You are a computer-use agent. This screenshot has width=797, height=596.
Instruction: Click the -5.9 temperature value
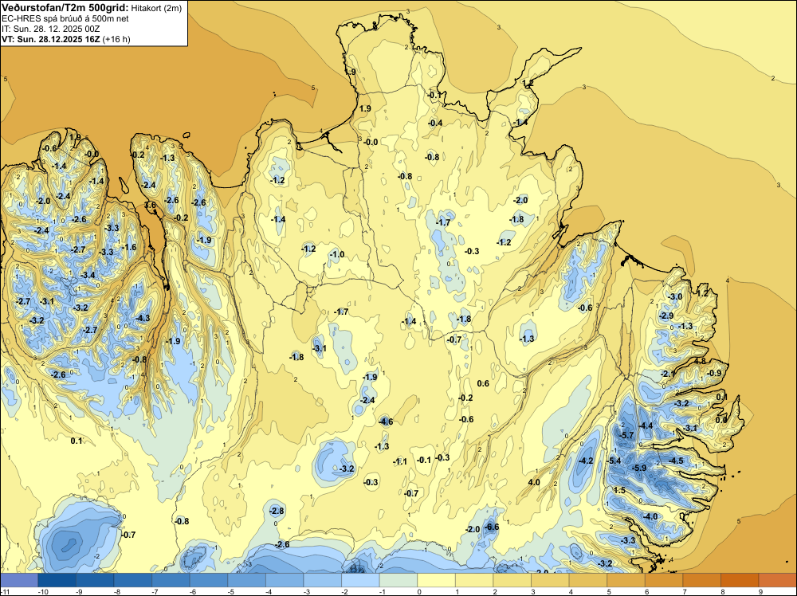[638, 468]
